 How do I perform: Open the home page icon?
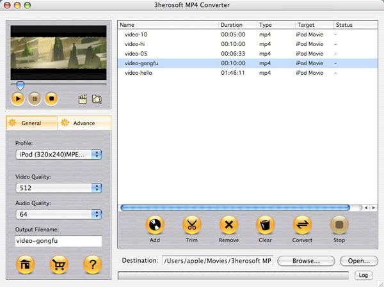25,265
